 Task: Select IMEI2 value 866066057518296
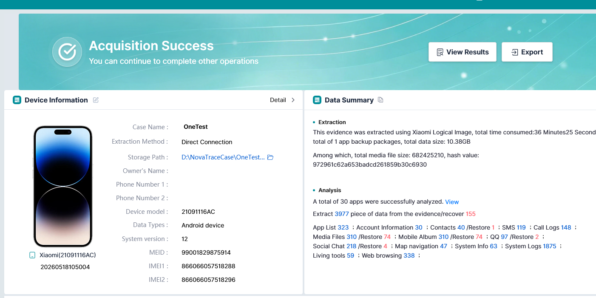pyautogui.click(x=208, y=280)
